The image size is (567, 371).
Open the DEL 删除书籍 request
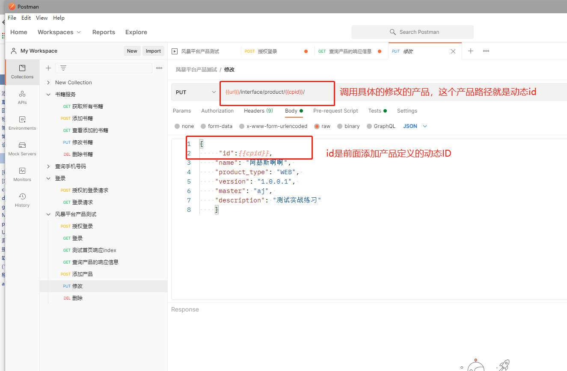point(104,154)
